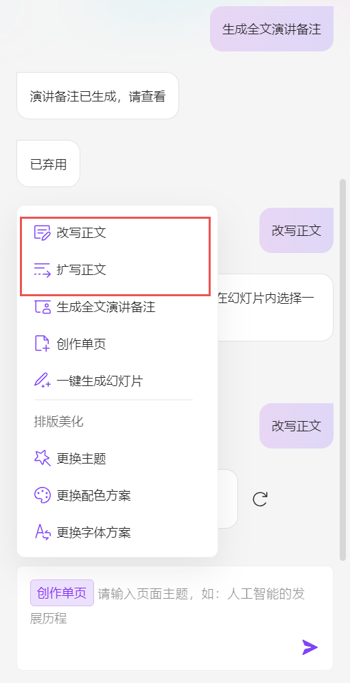Viewport: 350px width, 683px height.
Task: Click the 创作单页 new-page icon
Action: coord(43,344)
